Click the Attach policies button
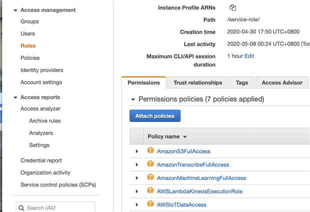310x212 pixels. (155, 116)
